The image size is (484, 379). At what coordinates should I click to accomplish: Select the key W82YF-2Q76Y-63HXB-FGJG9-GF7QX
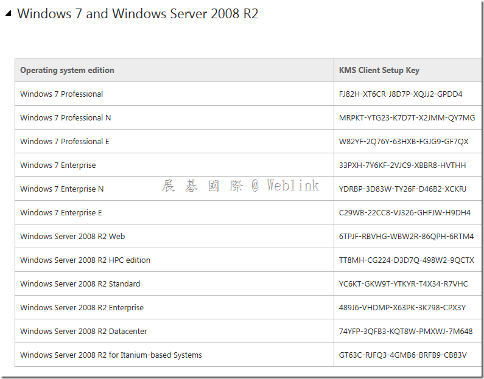pos(404,142)
